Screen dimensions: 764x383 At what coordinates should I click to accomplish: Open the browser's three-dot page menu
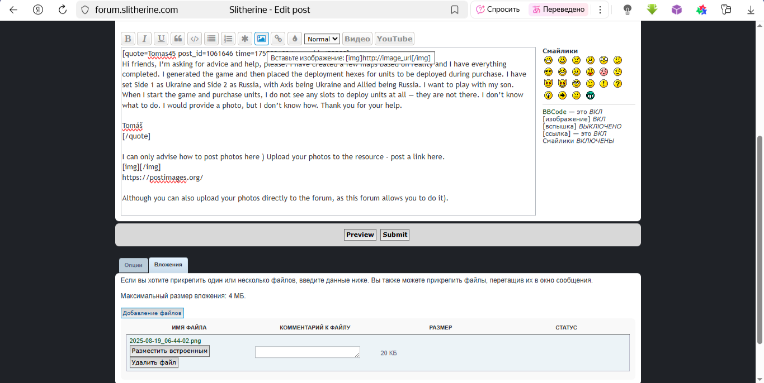point(600,9)
